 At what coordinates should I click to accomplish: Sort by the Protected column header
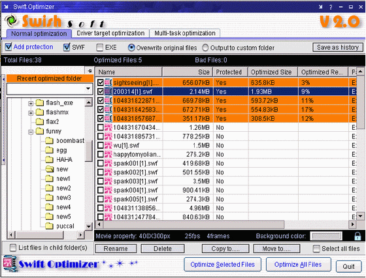(230, 72)
